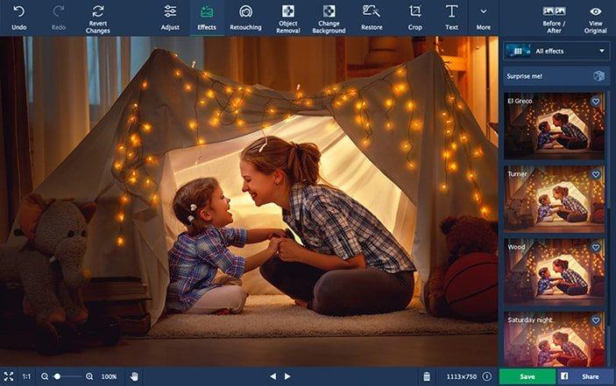Click the zoom level slider
616x386 pixels.
65,376
